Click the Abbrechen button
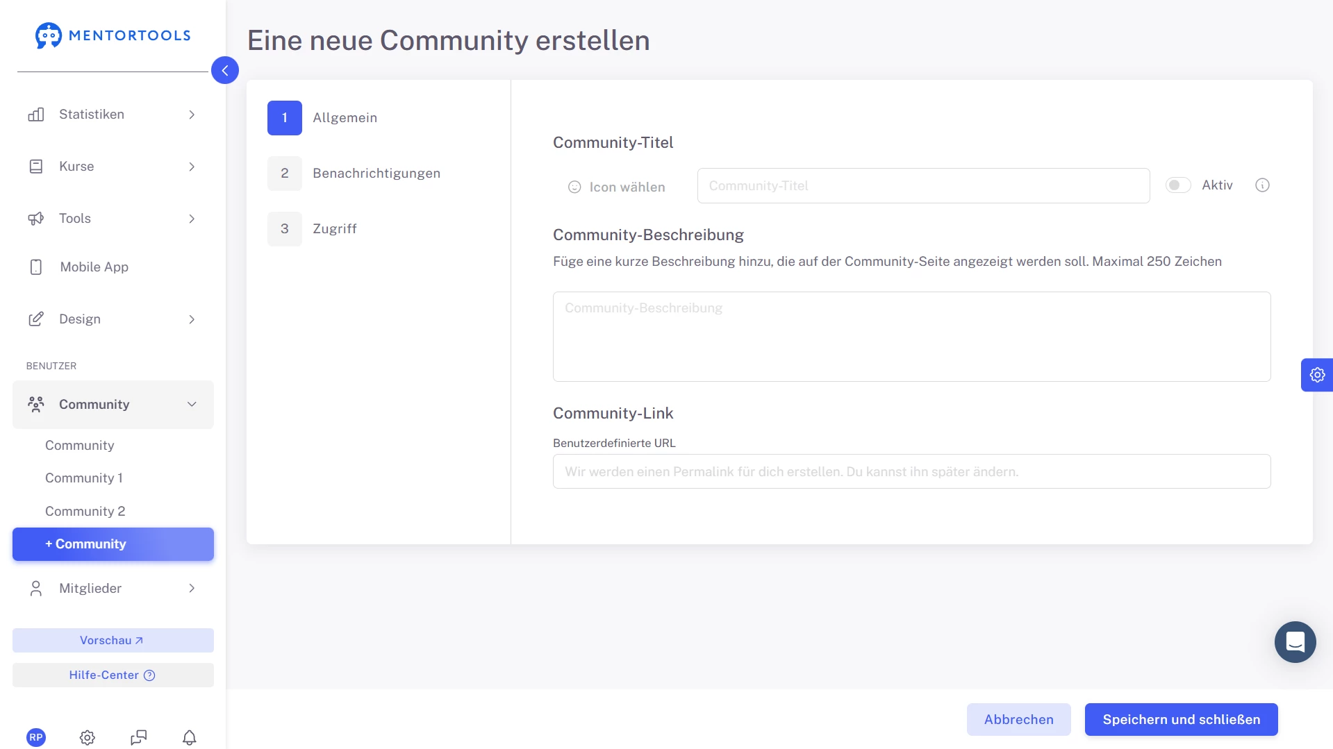 point(1018,719)
